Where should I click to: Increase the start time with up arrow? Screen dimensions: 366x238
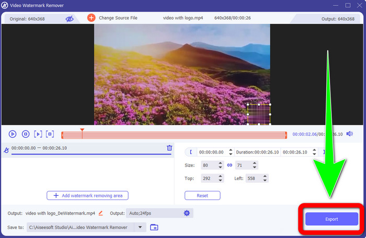click(x=231, y=150)
